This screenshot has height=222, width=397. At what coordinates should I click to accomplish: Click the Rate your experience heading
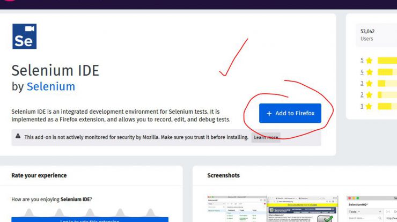[x=39, y=175]
